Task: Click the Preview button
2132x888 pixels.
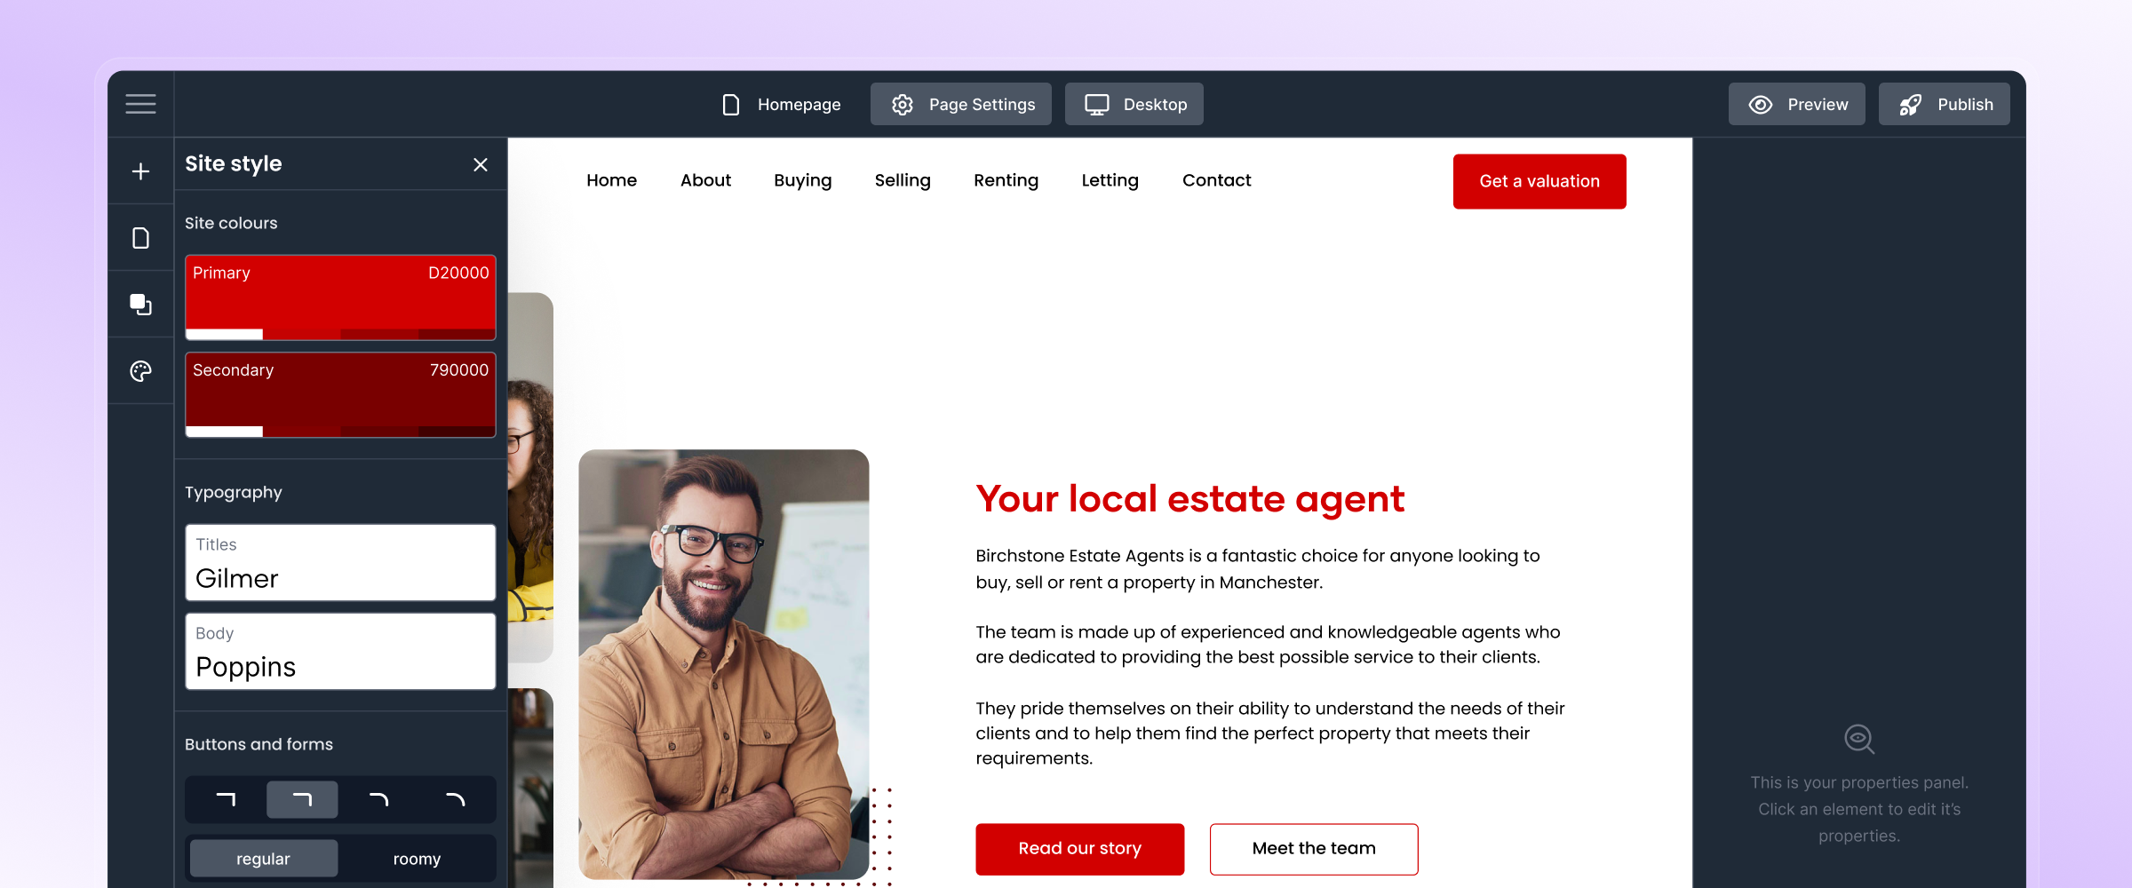Action: pos(1797,104)
